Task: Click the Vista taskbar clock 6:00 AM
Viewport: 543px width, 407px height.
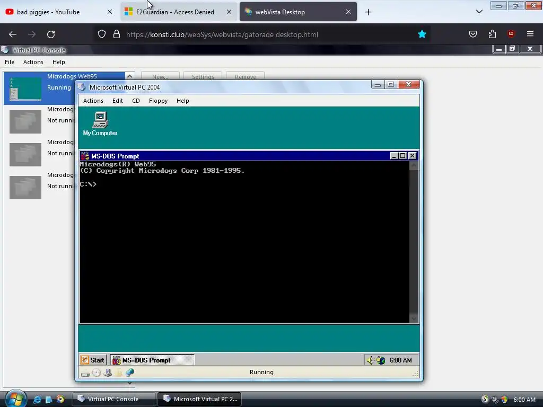Action: [524, 400]
